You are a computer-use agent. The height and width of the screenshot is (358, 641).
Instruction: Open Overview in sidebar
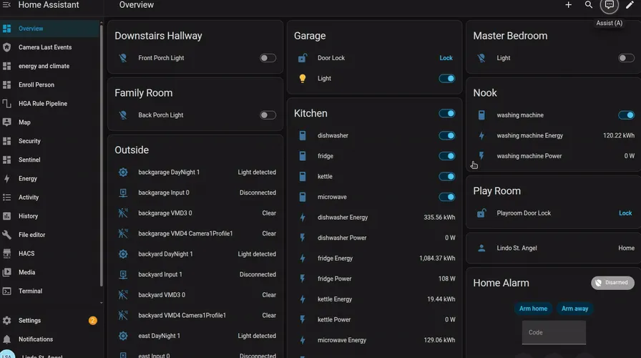pos(49,29)
